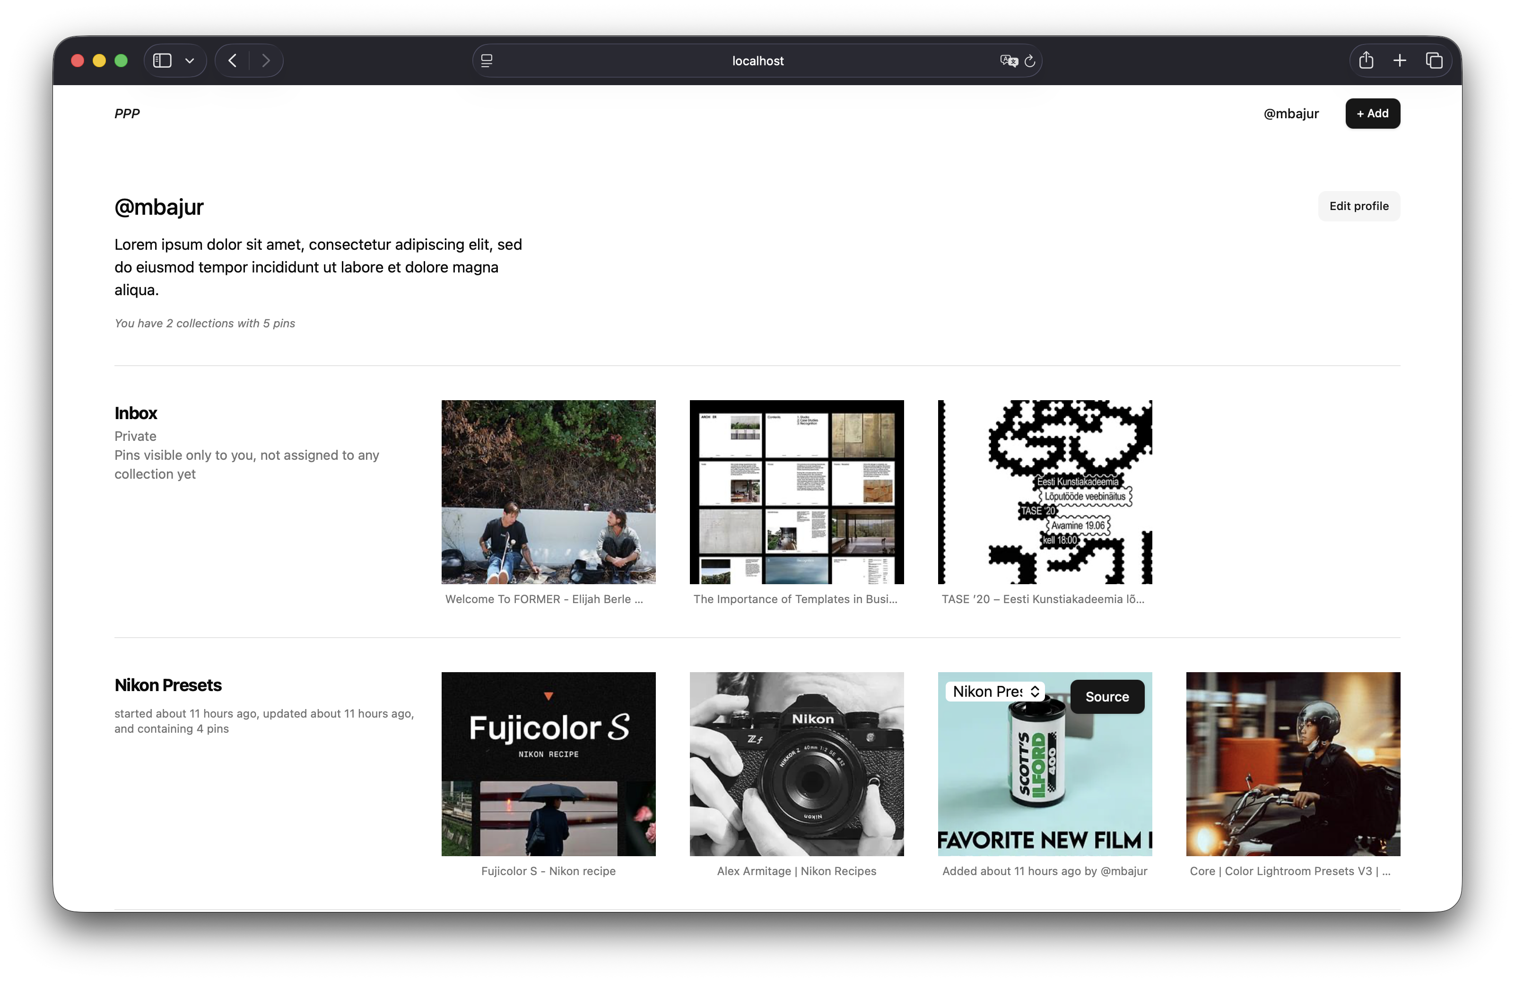This screenshot has height=982, width=1515.
Task: Click the 'Fujicolor S - Nikon recipe' caption
Action: tap(549, 871)
